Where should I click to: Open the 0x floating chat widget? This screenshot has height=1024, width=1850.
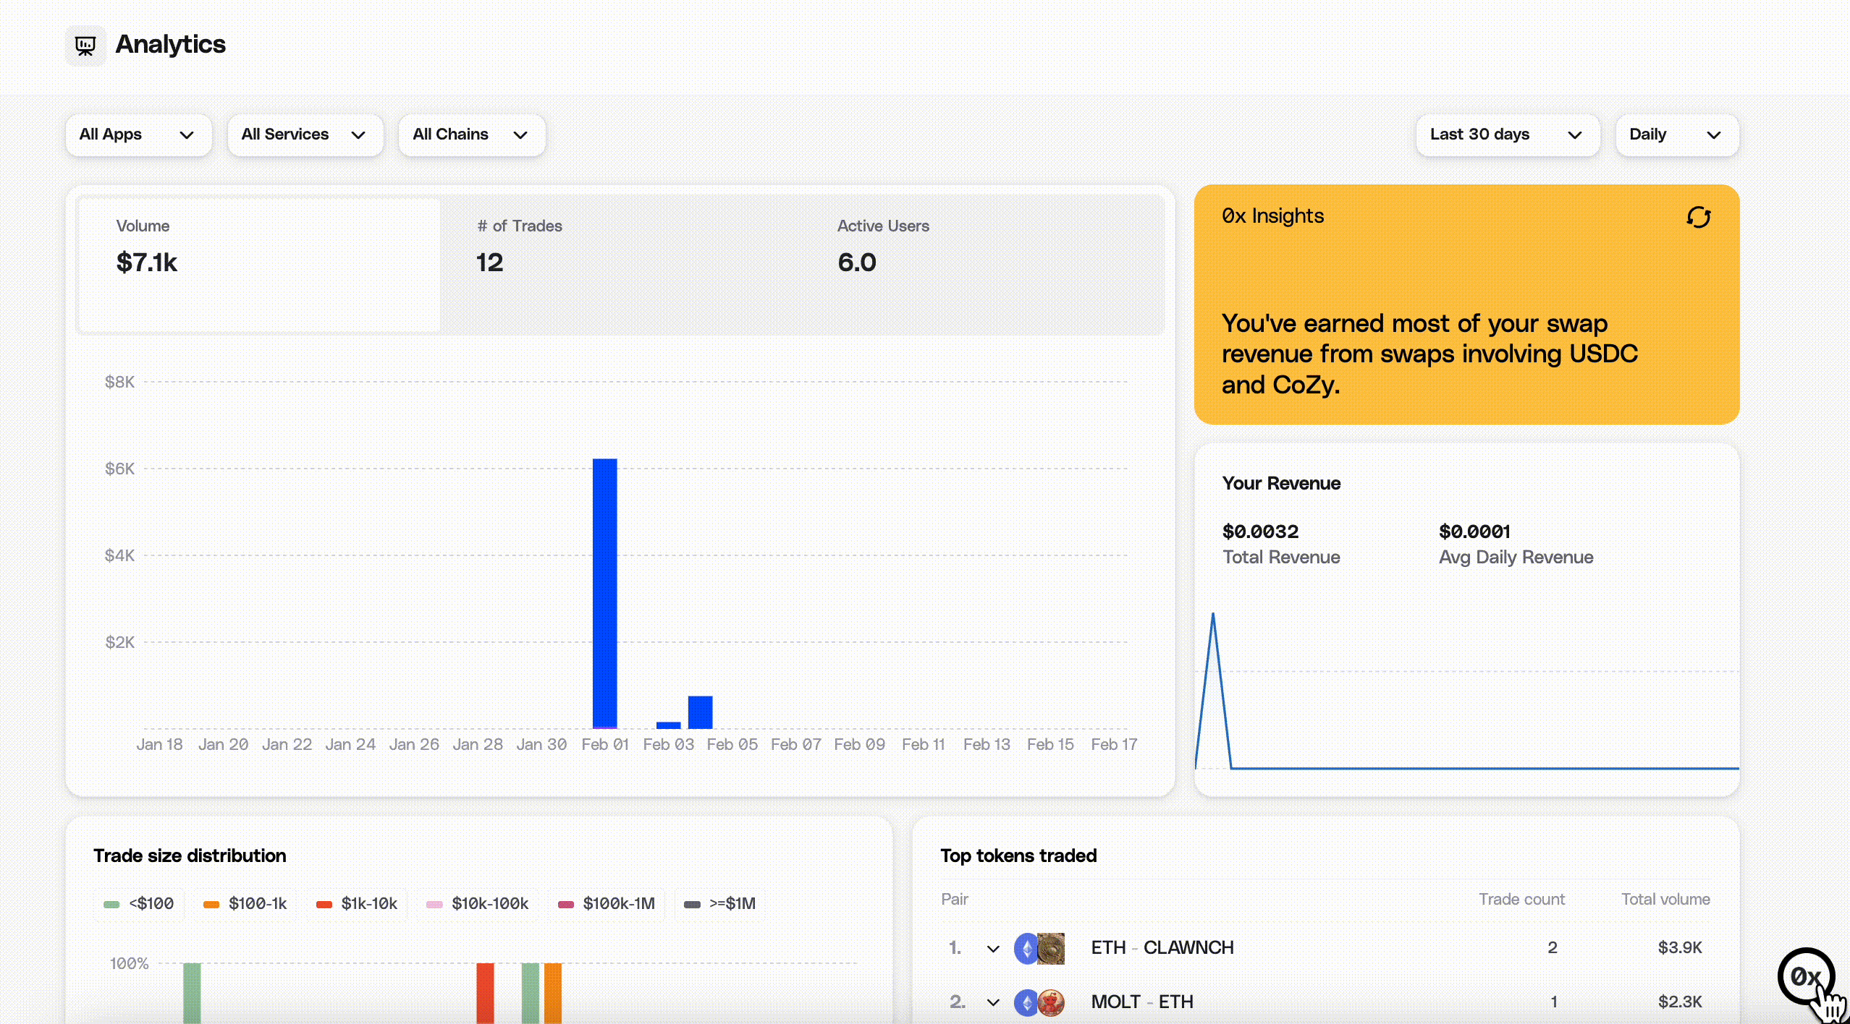[1805, 976]
